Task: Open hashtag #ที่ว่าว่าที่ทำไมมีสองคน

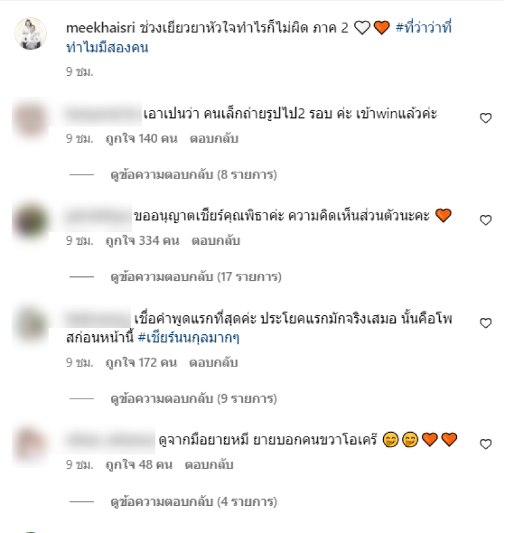Action: [x=259, y=37]
